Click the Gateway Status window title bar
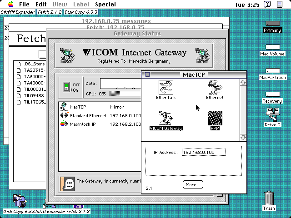291x218 pixels. point(137,34)
